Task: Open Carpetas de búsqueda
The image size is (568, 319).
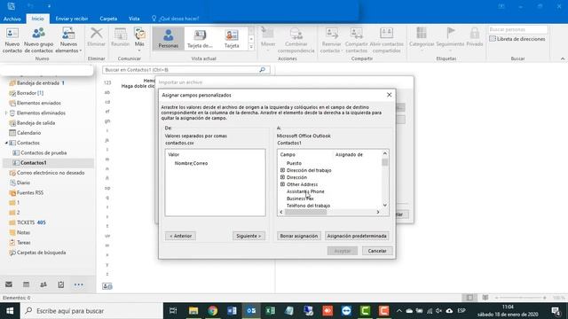Action: [x=42, y=253]
